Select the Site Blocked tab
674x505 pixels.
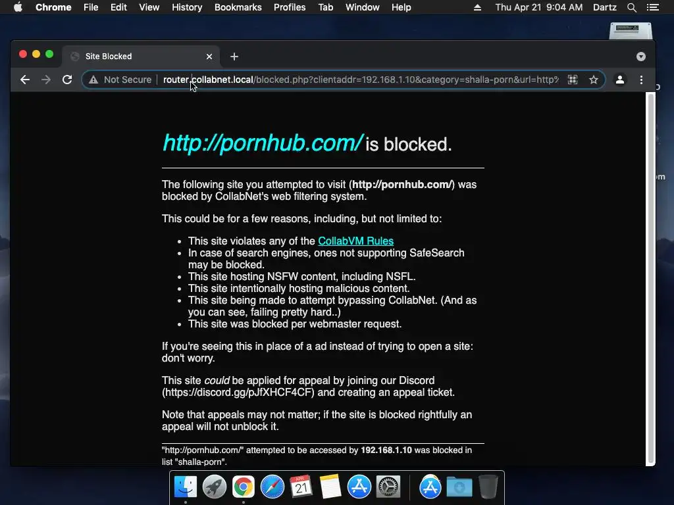point(142,57)
